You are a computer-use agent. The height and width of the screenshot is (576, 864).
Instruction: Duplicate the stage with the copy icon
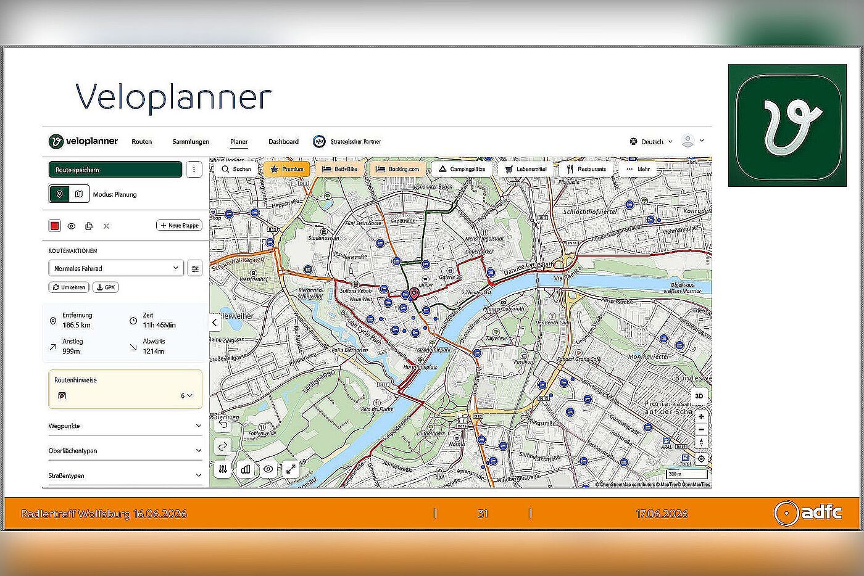(x=89, y=226)
